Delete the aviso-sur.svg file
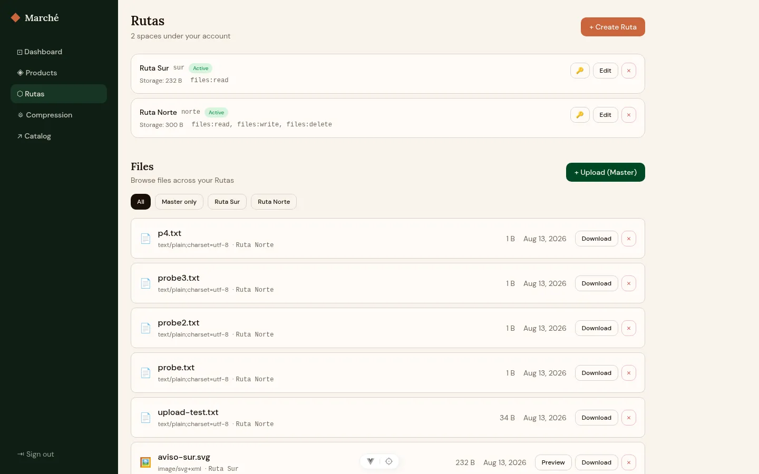 628,462
